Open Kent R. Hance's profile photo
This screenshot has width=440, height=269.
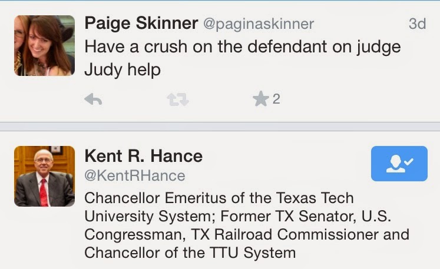(44, 176)
